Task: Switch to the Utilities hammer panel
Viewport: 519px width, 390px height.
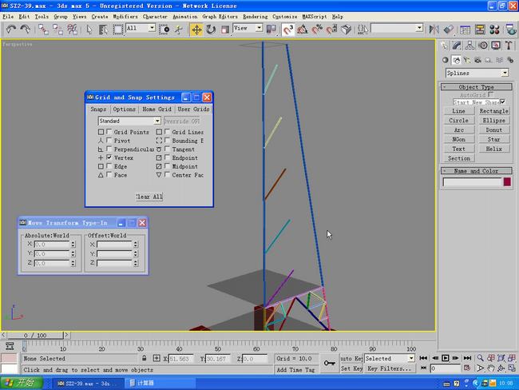Action: pos(509,46)
